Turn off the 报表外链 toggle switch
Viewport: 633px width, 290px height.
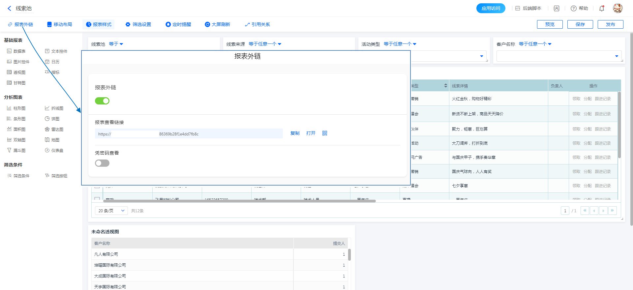coord(102,101)
